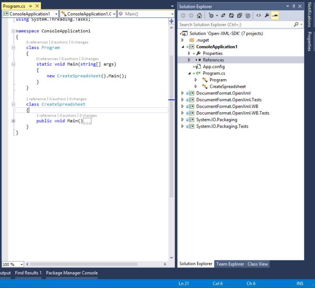The height and width of the screenshot is (288, 315).
Task: Expand the .nuget folder node
Action: pos(183,40)
